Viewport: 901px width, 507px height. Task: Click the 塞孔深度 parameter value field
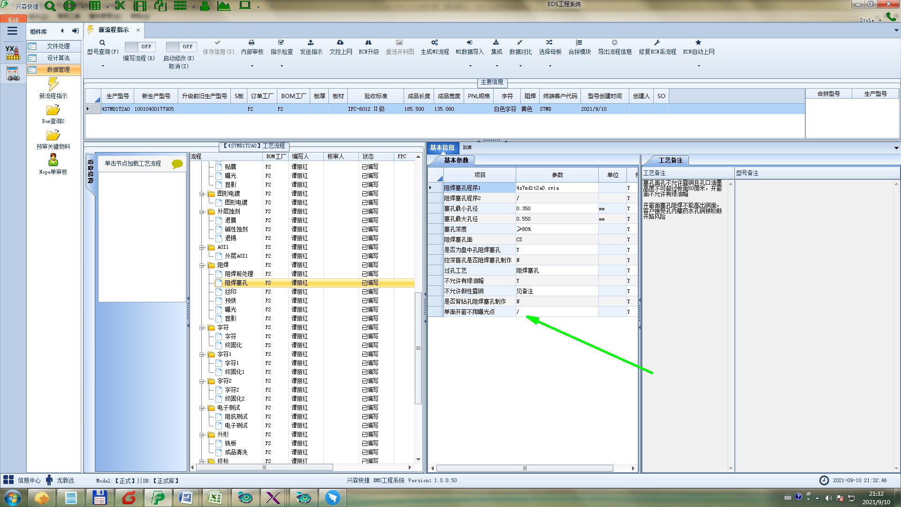556,229
